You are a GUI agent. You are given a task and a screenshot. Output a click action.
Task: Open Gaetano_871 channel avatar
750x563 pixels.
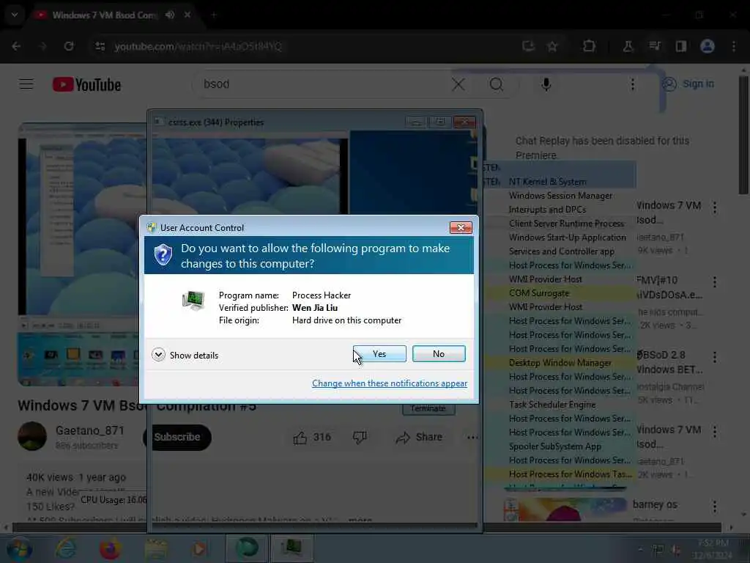pyautogui.click(x=32, y=436)
